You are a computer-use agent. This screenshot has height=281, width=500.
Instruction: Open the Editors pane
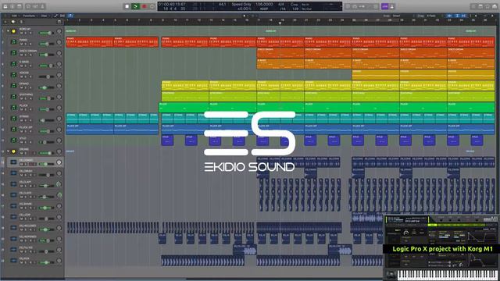42,6
